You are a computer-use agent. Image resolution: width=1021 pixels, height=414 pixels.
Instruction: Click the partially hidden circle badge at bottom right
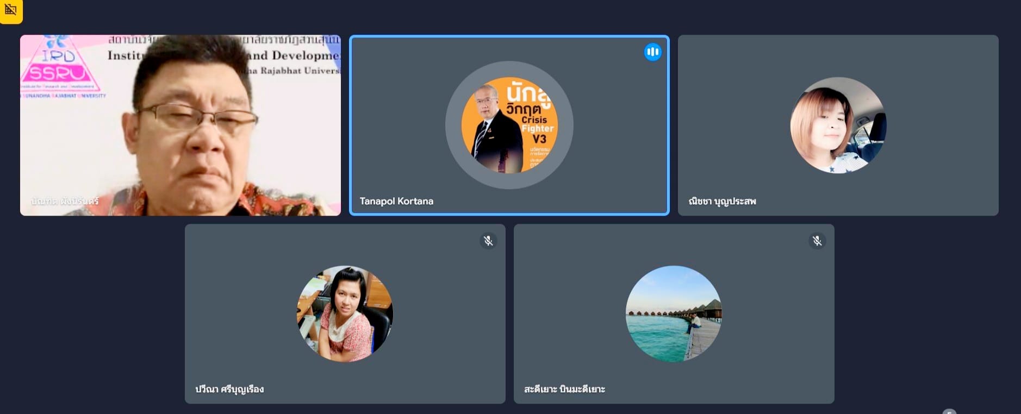(x=949, y=412)
